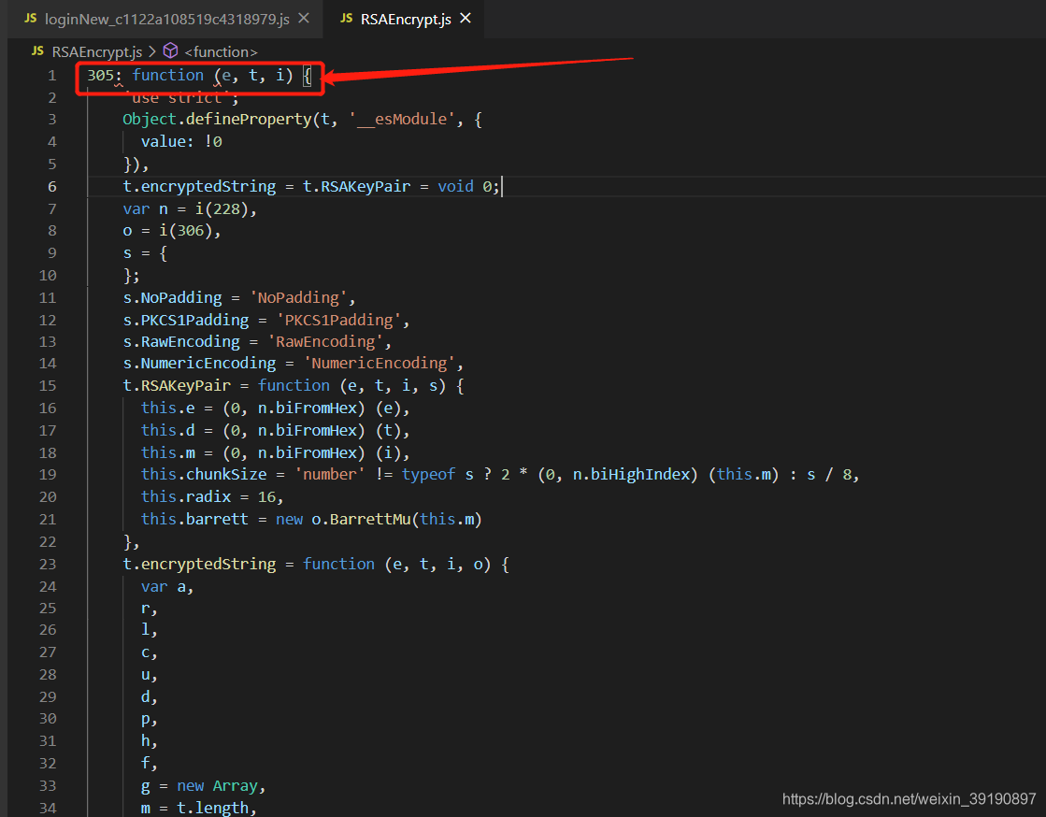Screen dimensions: 1046x817
Task: Switch to the loginNew_c1122a108519c4318979.js tab
Action: (x=166, y=19)
